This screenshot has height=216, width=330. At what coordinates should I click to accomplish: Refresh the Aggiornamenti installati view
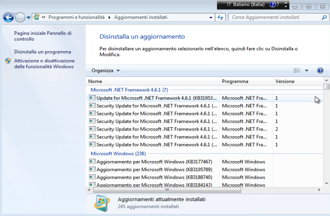point(220,17)
